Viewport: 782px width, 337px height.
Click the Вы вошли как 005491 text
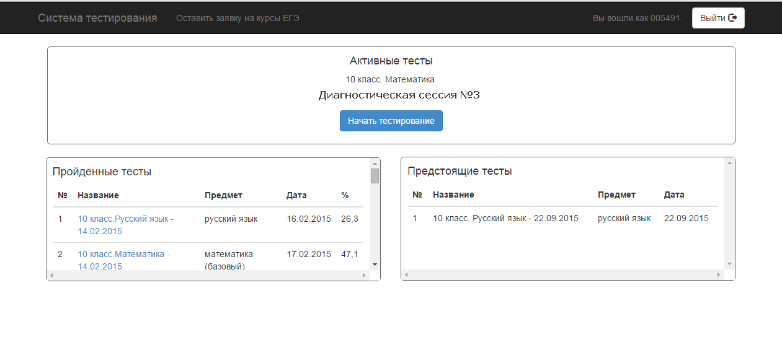(x=637, y=19)
